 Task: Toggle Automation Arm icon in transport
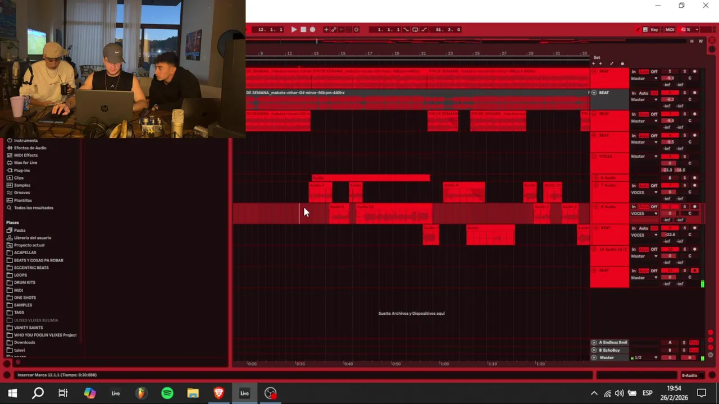point(334,30)
